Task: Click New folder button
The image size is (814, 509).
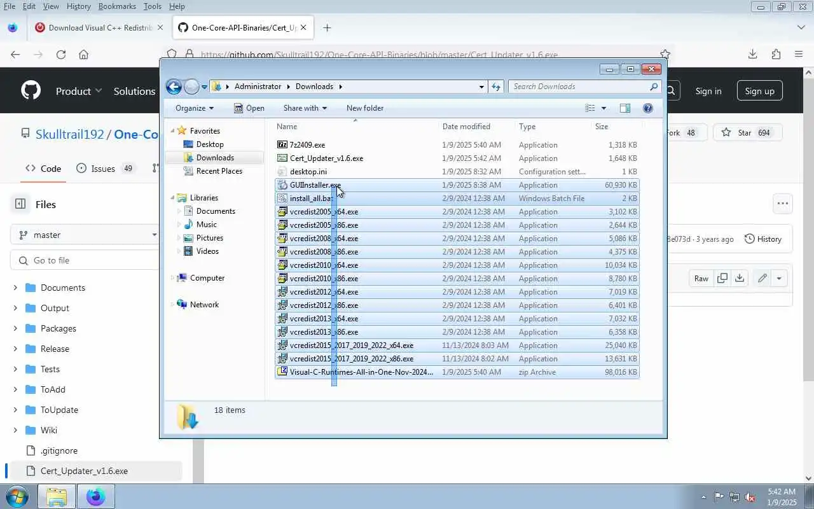Action: [365, 108]
